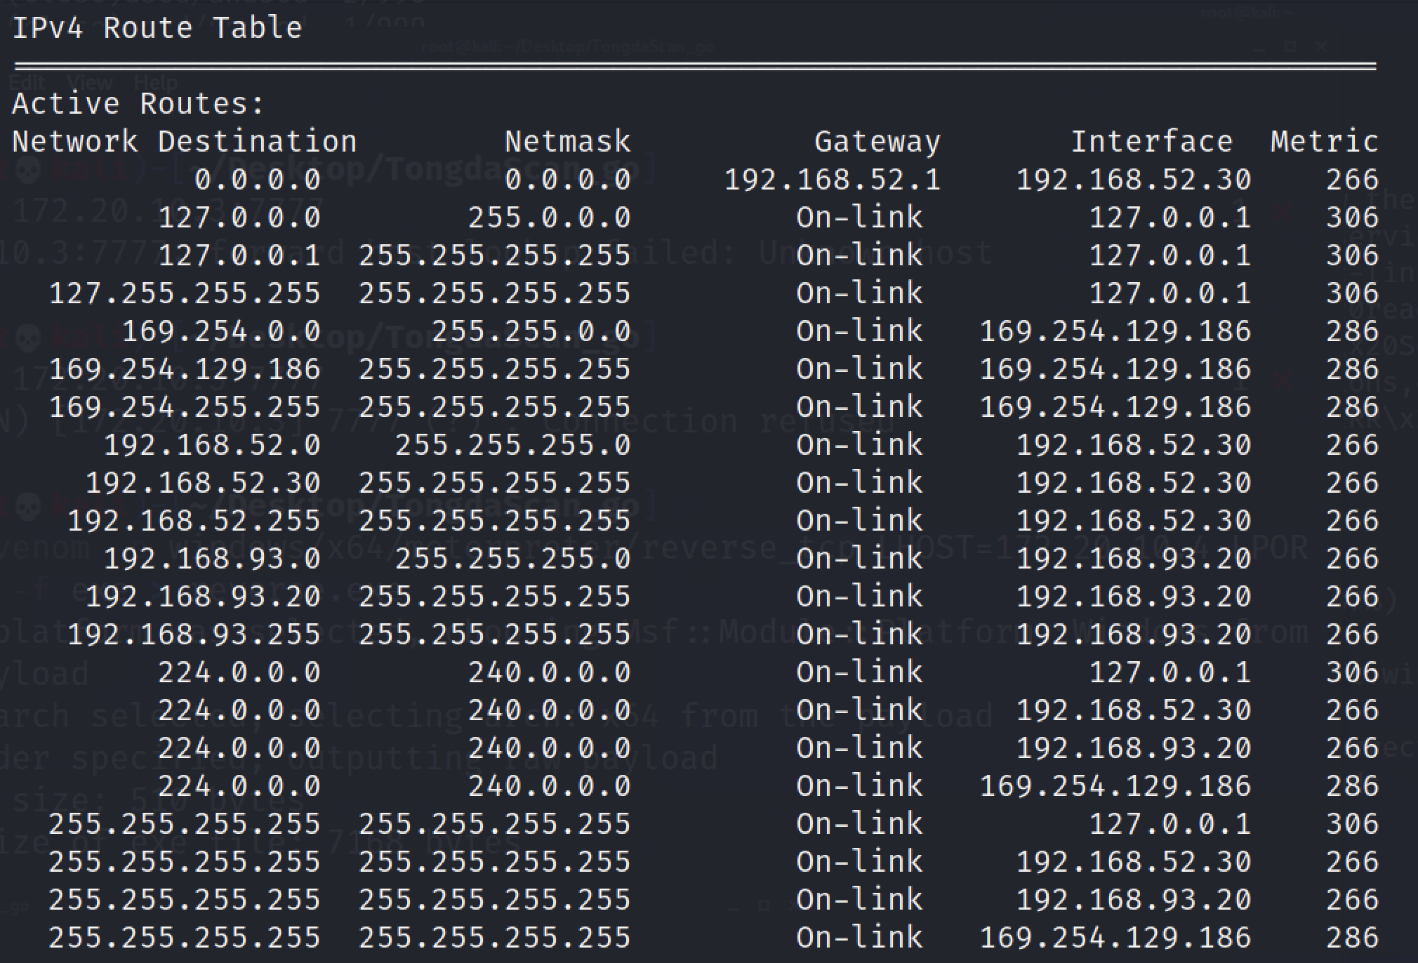The height and width of the screenshot is (963, 1418).
Task: Click the Netmask column header
Action: coord(567,142)
